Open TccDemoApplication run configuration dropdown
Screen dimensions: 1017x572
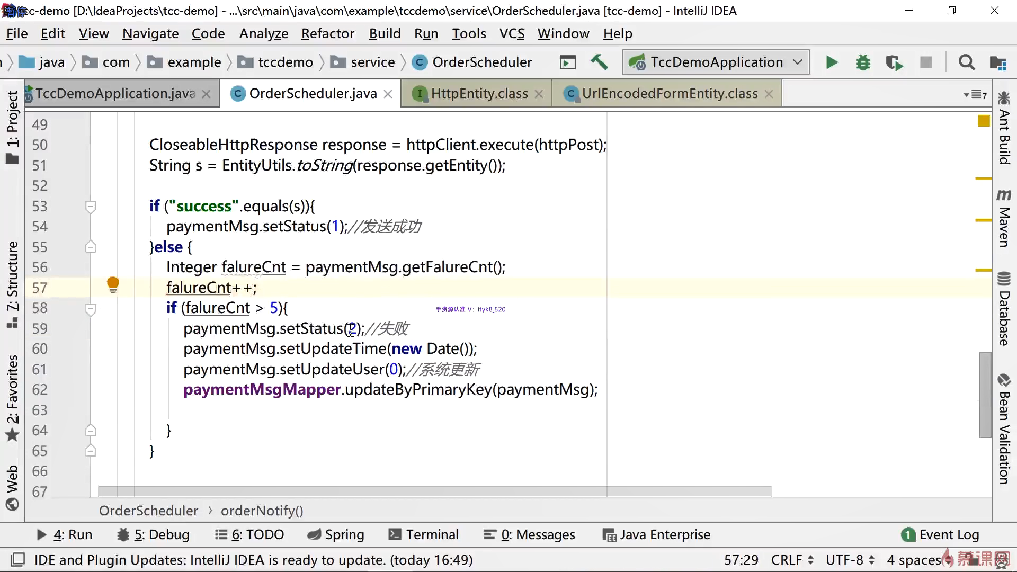pos(716,62)
